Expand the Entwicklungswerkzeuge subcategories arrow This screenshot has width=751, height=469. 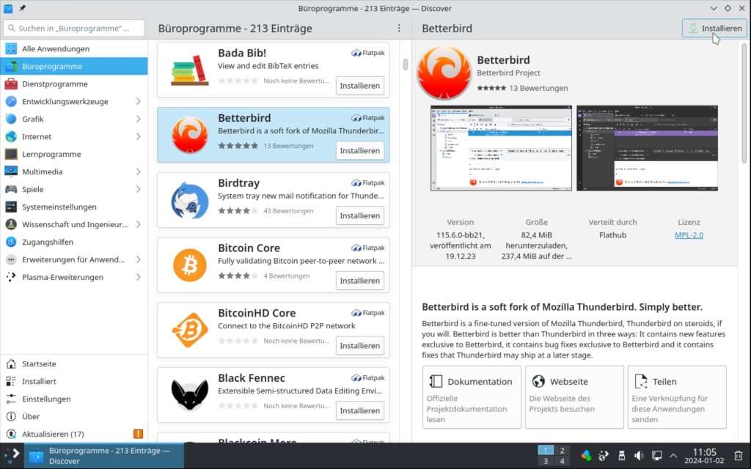pyautogui.click(x=138, y=101)
